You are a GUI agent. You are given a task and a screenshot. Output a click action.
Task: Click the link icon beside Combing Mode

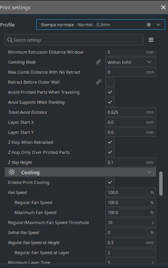98,62
